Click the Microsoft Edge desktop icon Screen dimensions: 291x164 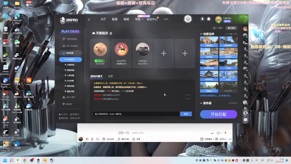tap(17, 19)
